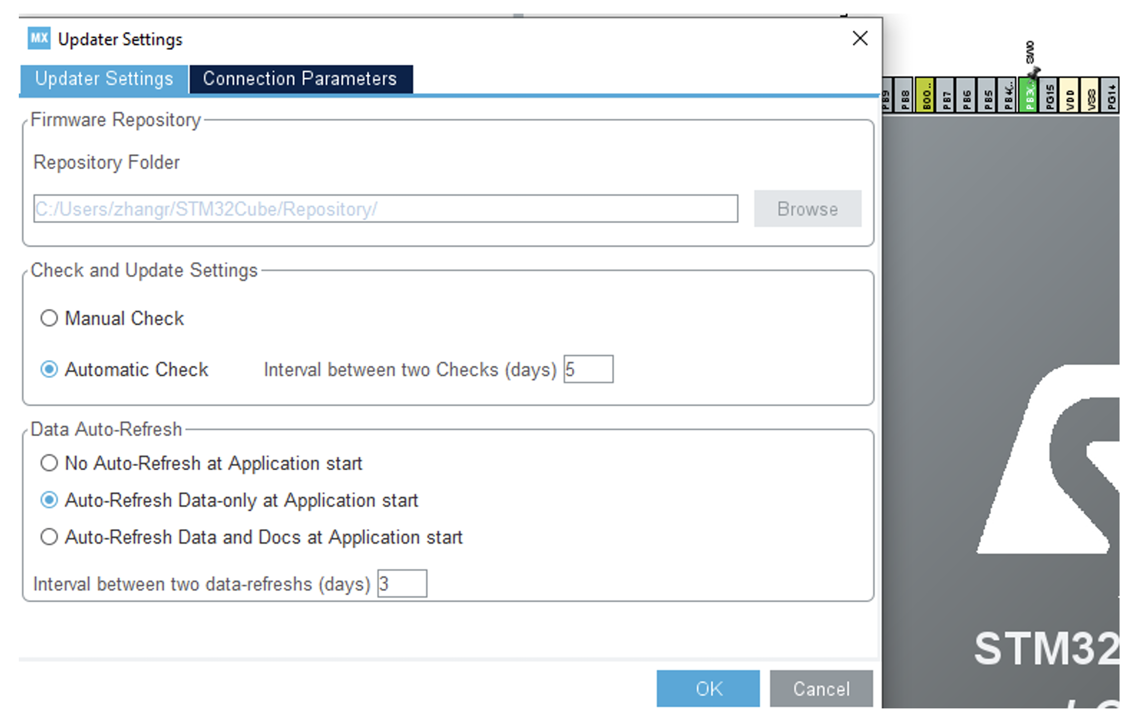Click the PG14 pin on chip

[1111, 95]
